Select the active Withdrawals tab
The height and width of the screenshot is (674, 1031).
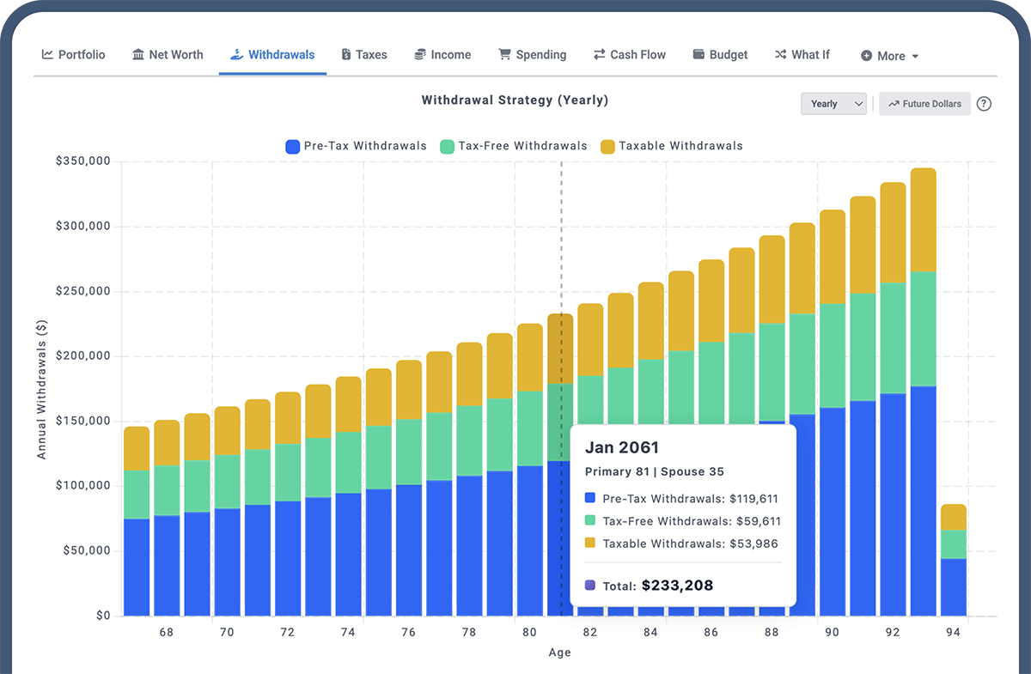(x=272, y=53)
